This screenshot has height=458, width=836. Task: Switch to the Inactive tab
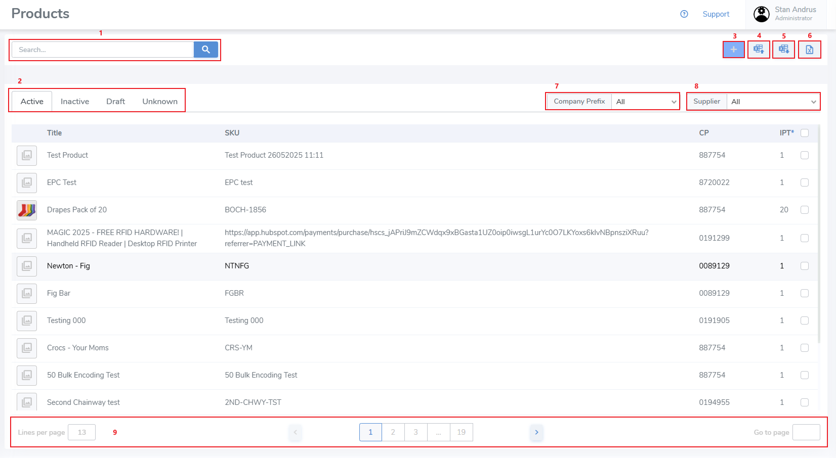point(75,102)
